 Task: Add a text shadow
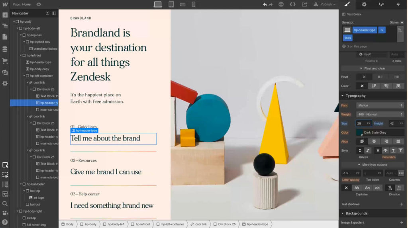point(402,205)
